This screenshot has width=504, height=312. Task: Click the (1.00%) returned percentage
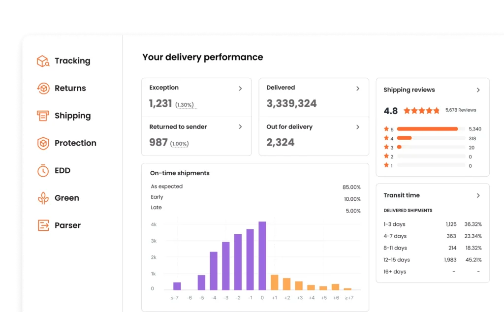coord(179,144)
